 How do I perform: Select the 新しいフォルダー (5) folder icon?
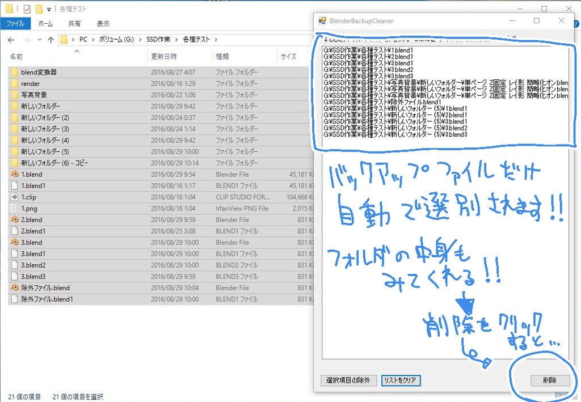14,152
